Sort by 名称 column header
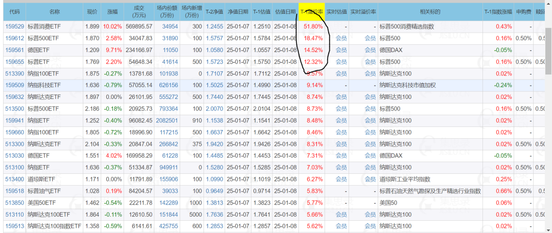The height and width of the screenshot is (233, 552). click(55, 12)
